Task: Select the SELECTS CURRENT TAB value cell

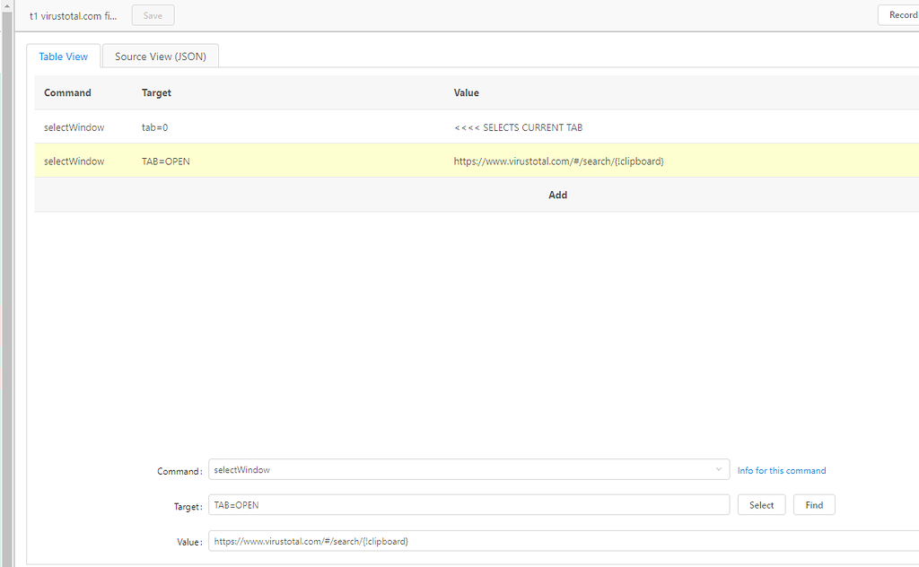Action: click(x=519, y=127)
